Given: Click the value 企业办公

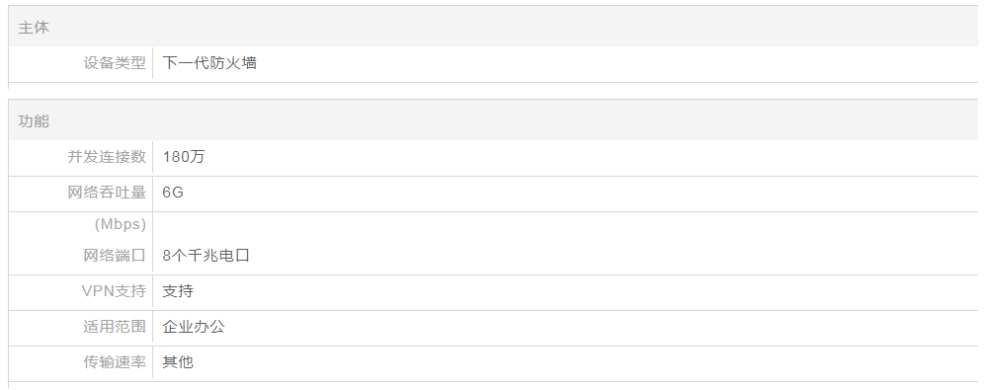Looking at the screenshot, I should pos(194,327).
